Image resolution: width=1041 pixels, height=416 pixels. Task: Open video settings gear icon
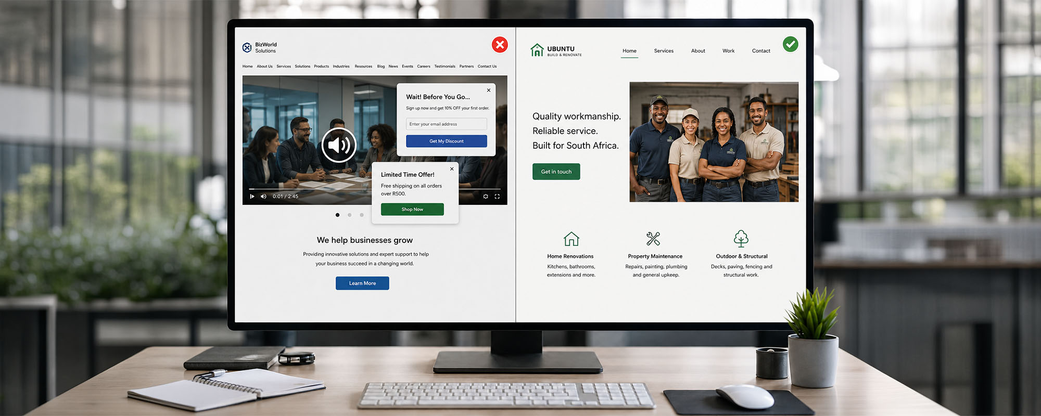(x=486, y=197)
